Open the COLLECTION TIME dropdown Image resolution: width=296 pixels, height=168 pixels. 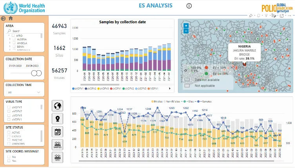point(24,92)
